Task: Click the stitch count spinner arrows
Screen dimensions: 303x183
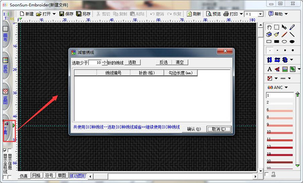Action: [105, 63]
